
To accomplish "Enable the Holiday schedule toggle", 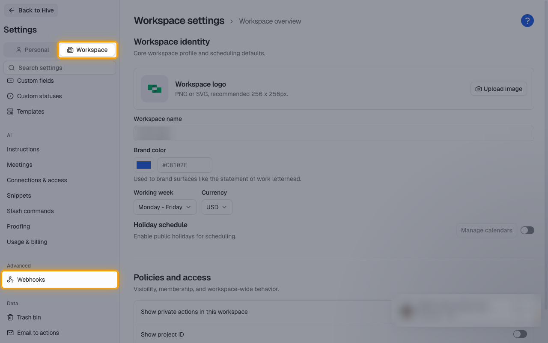I will (527, 230).
